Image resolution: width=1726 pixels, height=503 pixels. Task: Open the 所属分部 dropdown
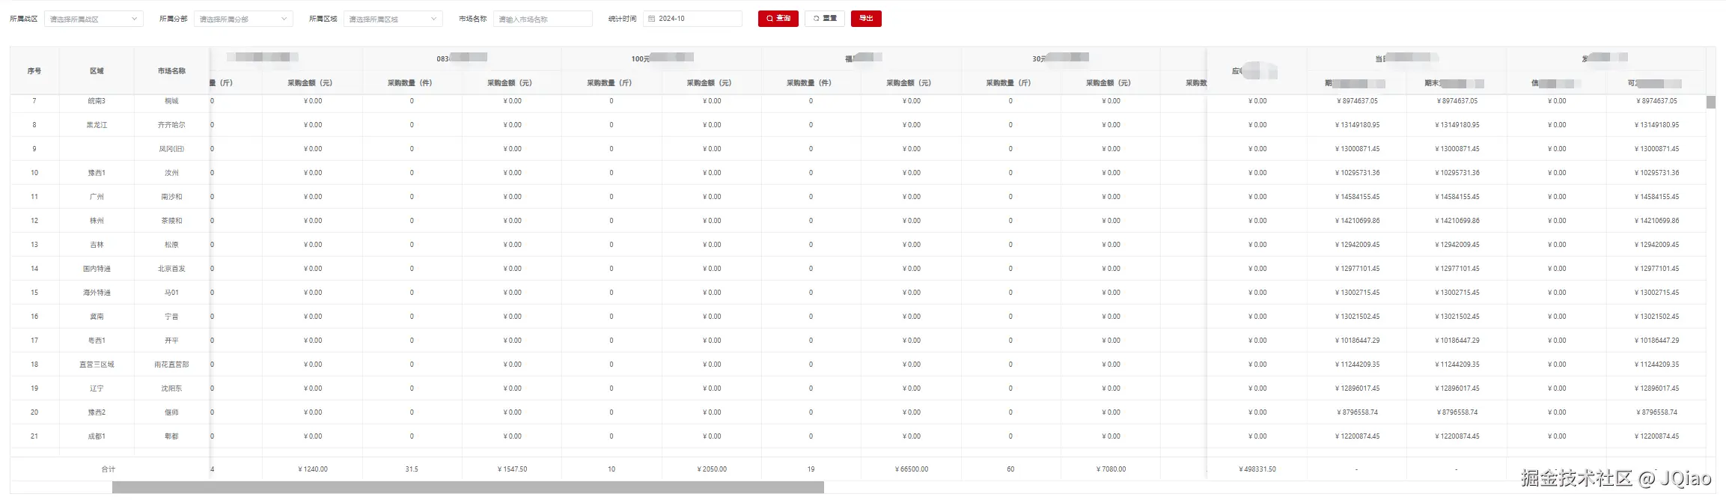point(243,19)
